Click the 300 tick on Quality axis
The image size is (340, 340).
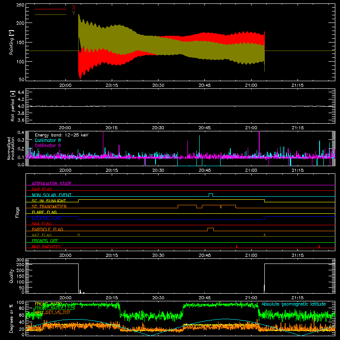pyautogui.click(x=20, y=260)
